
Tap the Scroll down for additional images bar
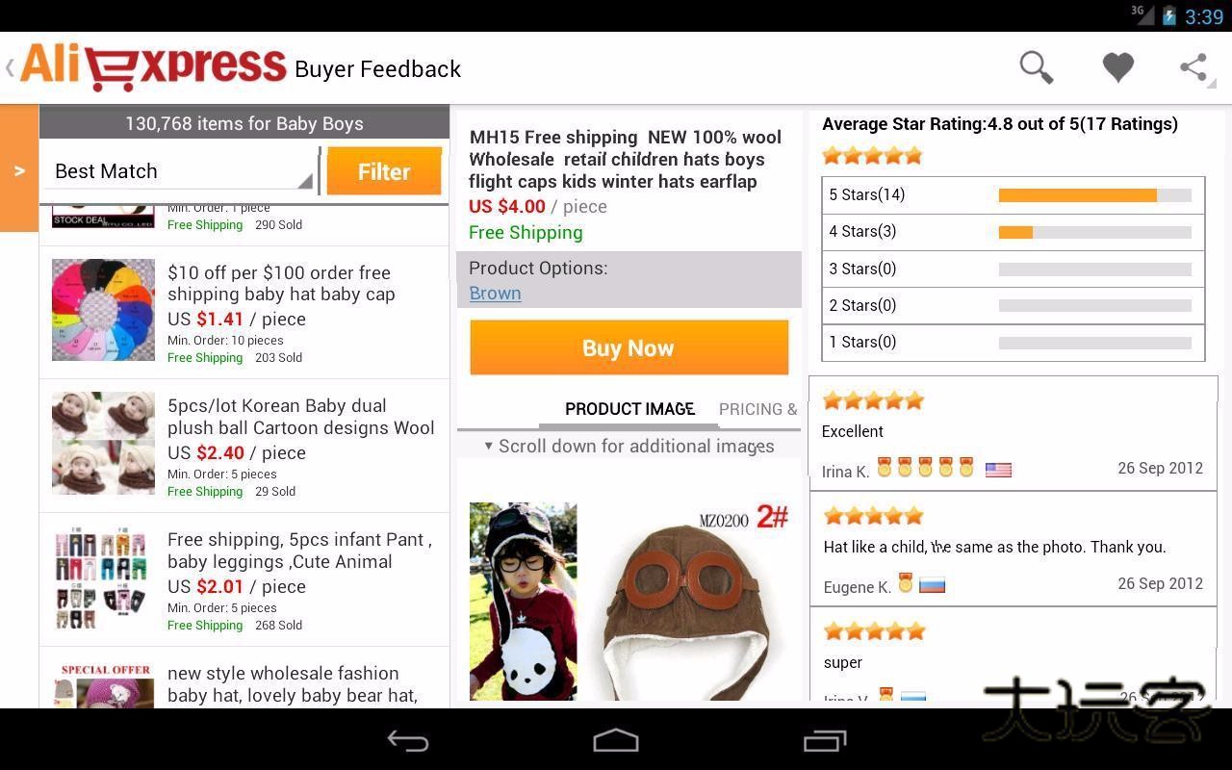[x=629, y=446]
